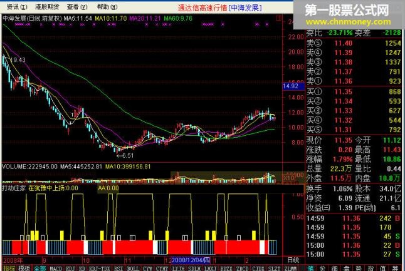Switch quote panel to 值 tab
The width and height of the screenshot is (405, 271).
point(382,268)
